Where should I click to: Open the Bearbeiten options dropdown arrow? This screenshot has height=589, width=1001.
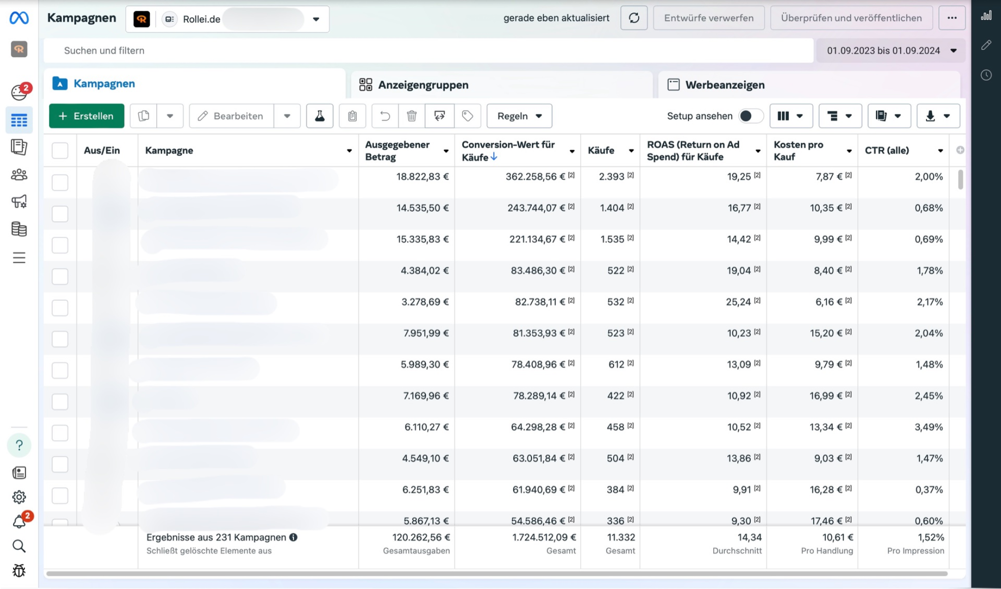click(x=287, y=116)
